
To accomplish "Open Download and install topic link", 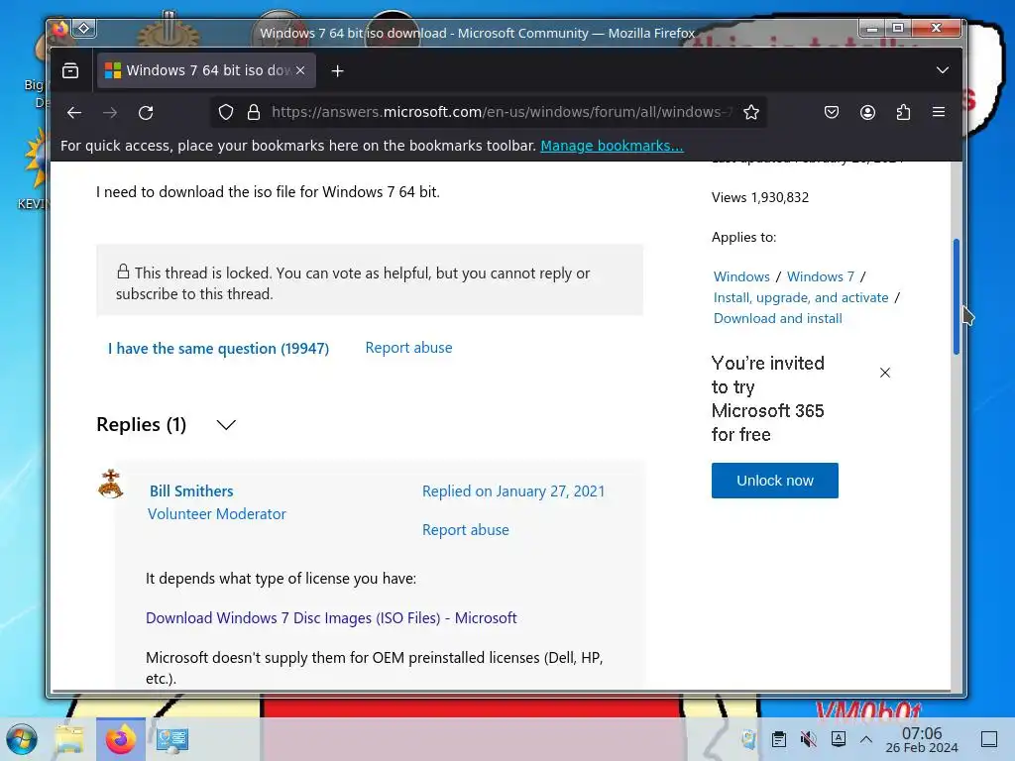I will pos(777,318).
